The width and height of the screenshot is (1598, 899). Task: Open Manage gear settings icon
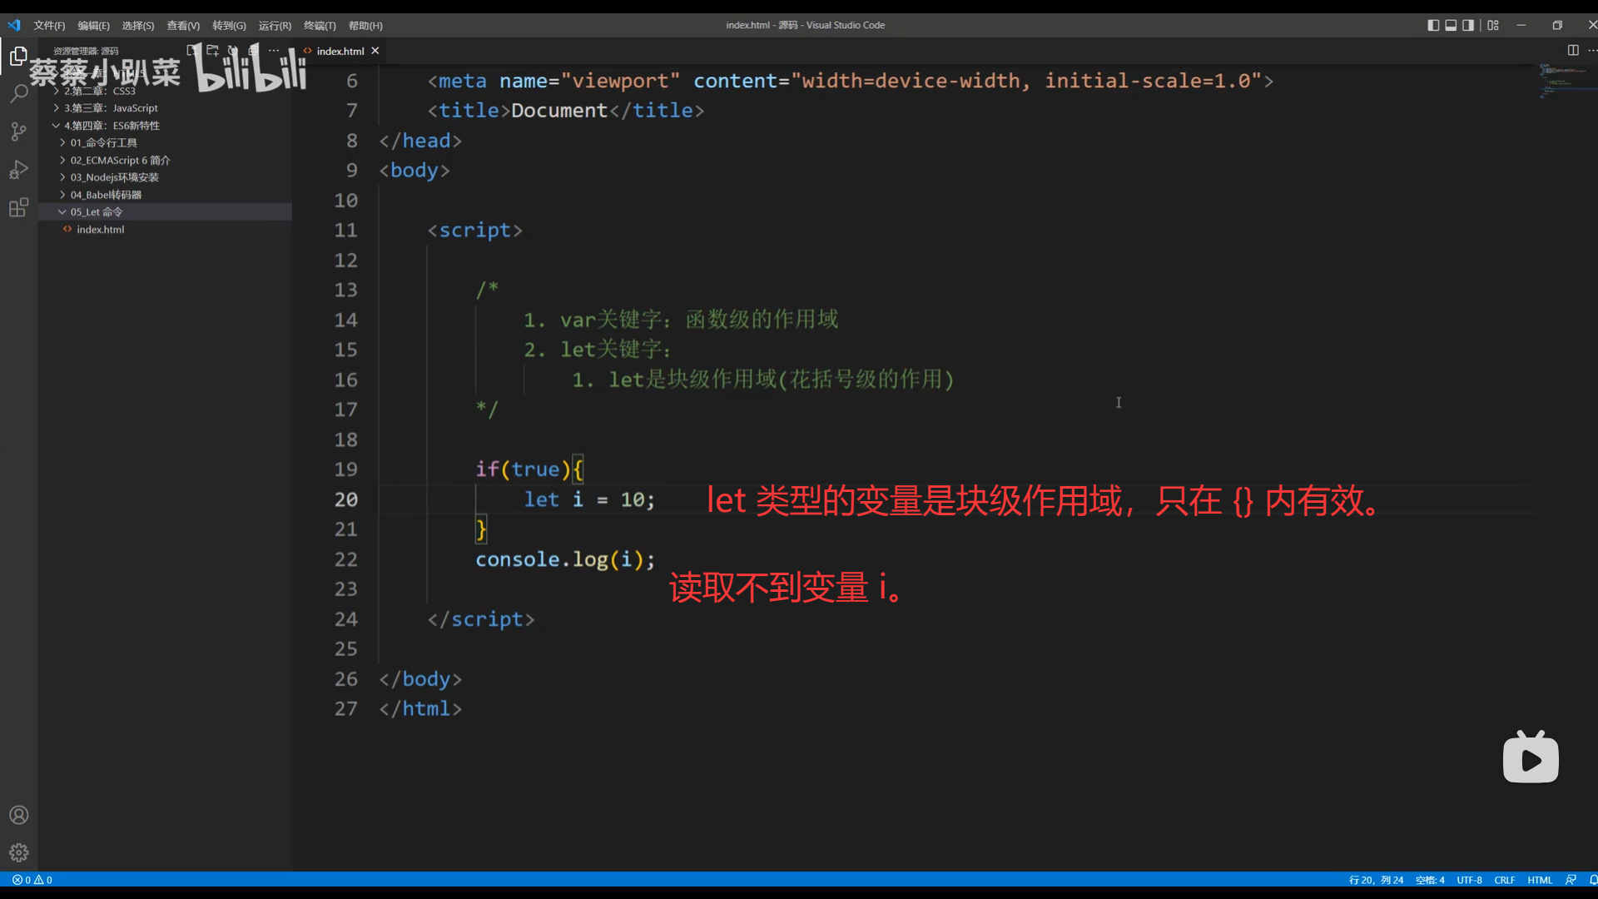tap(18, 852)
